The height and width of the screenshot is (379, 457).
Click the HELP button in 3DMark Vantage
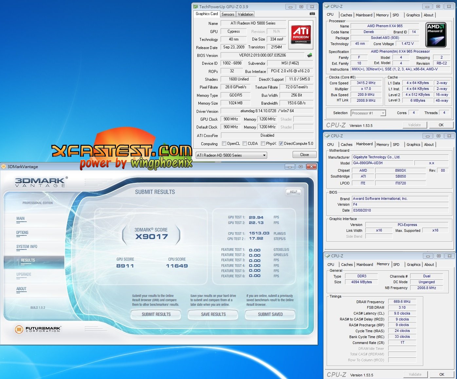point(293,192)
